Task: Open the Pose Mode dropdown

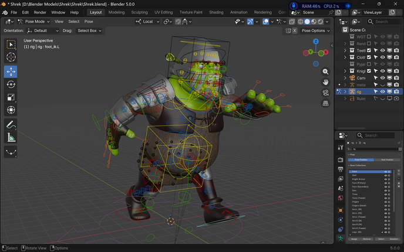Action: tap(33, 22)
